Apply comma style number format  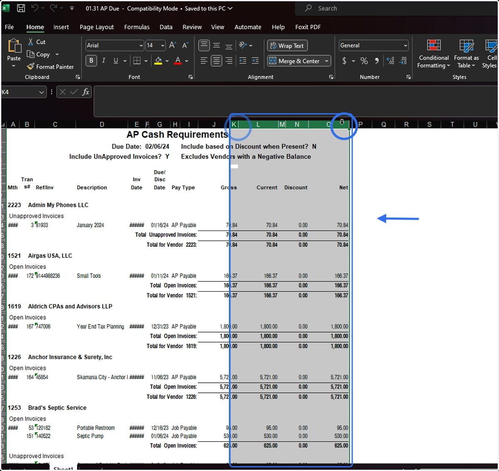[377, 61]
